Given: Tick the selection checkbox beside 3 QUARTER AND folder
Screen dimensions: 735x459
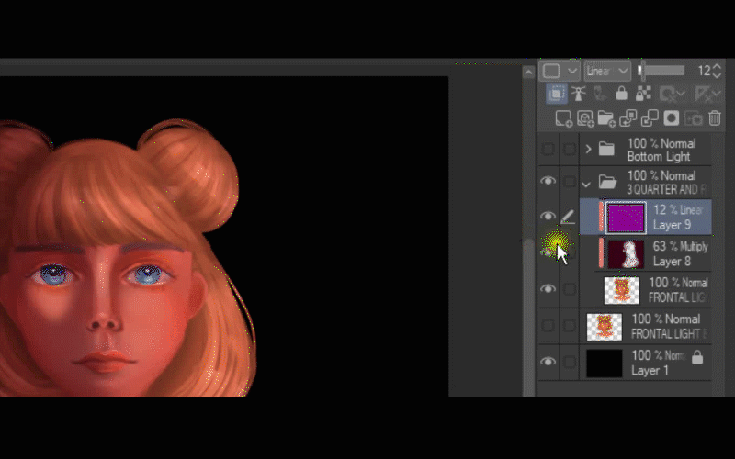Looking at the screenshot, I should click(x=569, y=181).
